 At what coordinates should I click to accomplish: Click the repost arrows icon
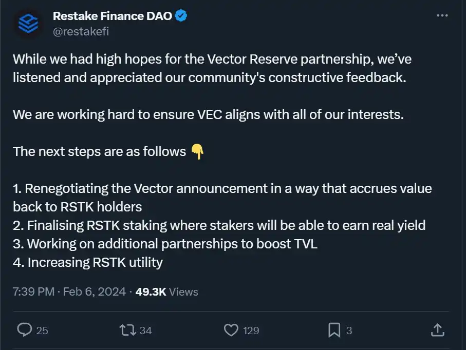point(128,330)
